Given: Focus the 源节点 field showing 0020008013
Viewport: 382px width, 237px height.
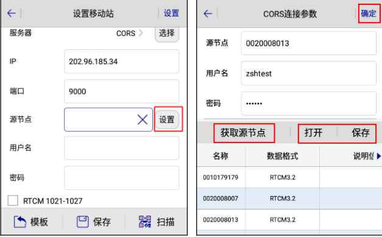Looking at the screenshot, I should [309, 43].
